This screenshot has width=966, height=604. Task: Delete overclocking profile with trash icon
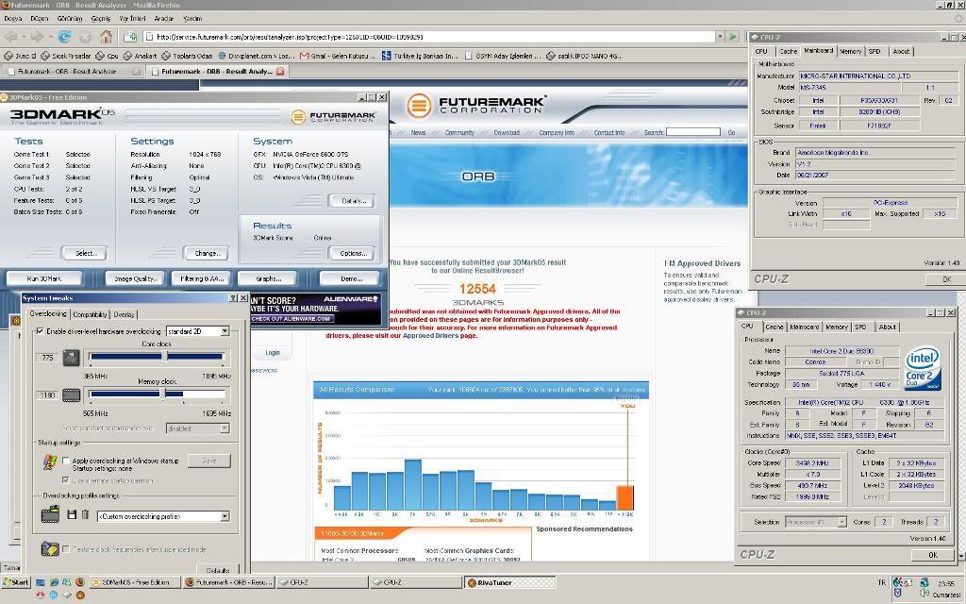[x=85, y=514]
